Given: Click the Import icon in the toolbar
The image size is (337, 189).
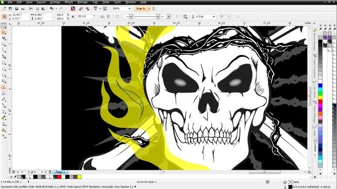Looking at the screenshot, I should pyautogui.click(x=81, y=9).
